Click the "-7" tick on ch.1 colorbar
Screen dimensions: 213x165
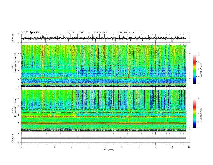tap(198, 84)
